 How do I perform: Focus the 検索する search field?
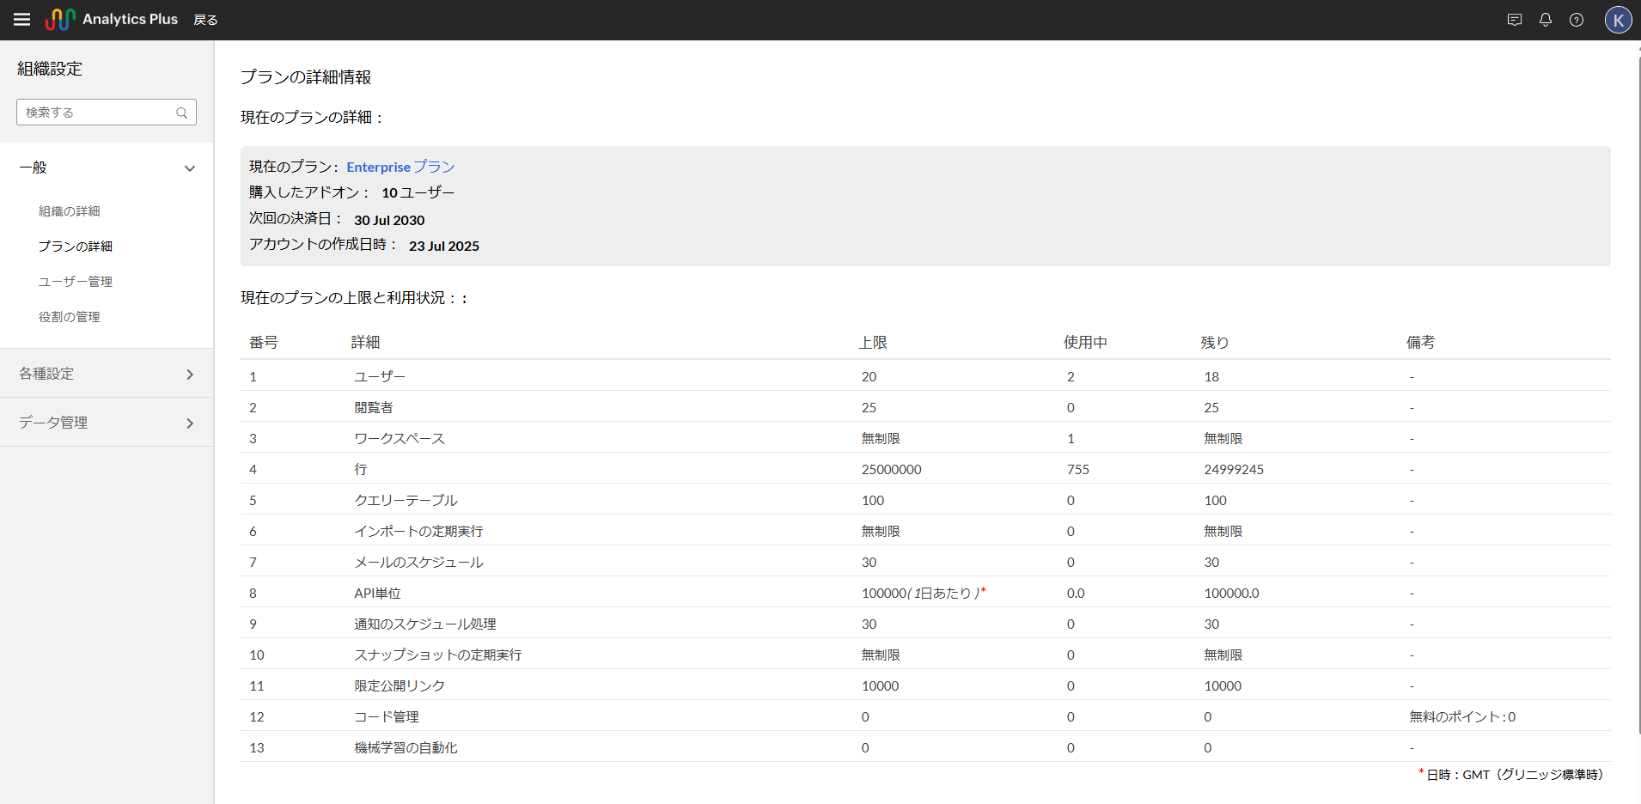point(96,113)
